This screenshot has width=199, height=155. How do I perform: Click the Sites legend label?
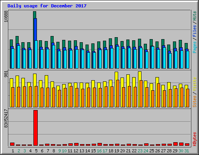click(195, 102)
